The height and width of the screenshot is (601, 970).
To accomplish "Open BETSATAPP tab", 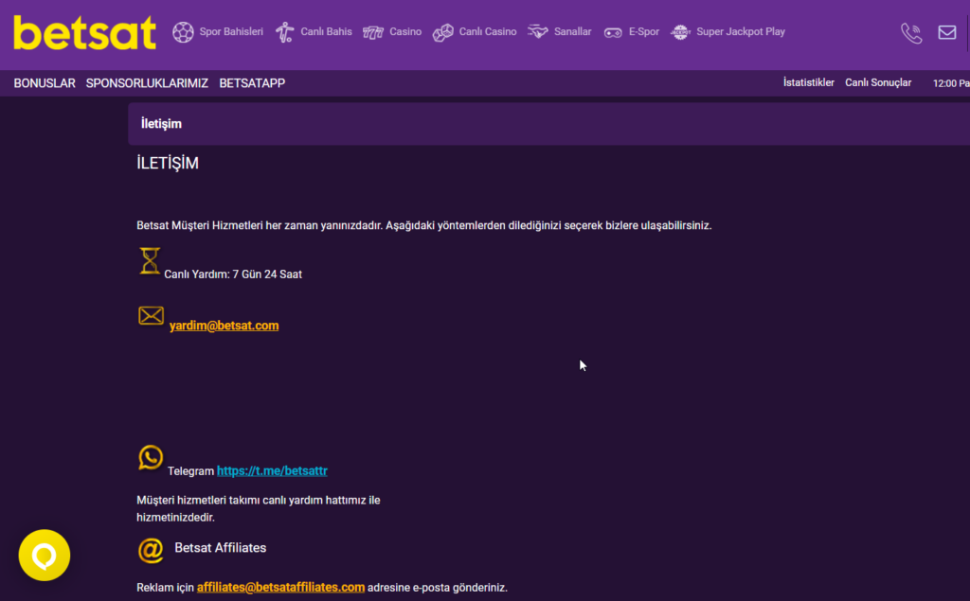I will click(252, 83).
